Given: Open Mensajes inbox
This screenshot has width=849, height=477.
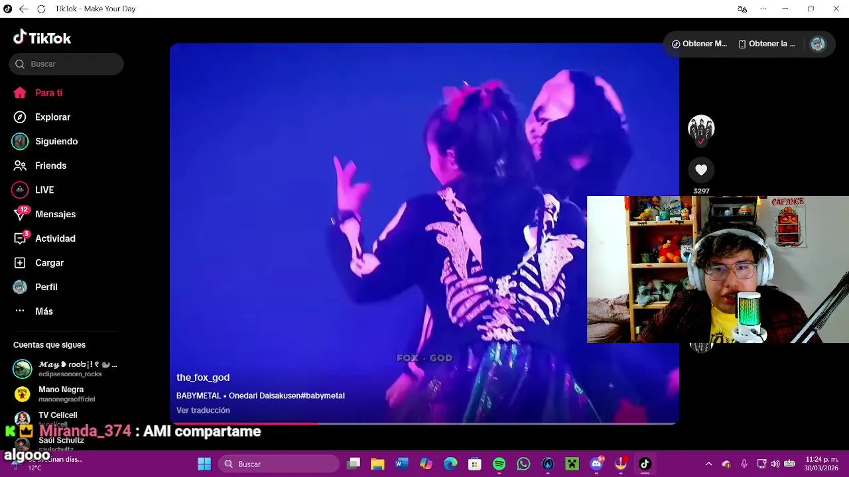Looking at the screenshot, I should point(55,214).
